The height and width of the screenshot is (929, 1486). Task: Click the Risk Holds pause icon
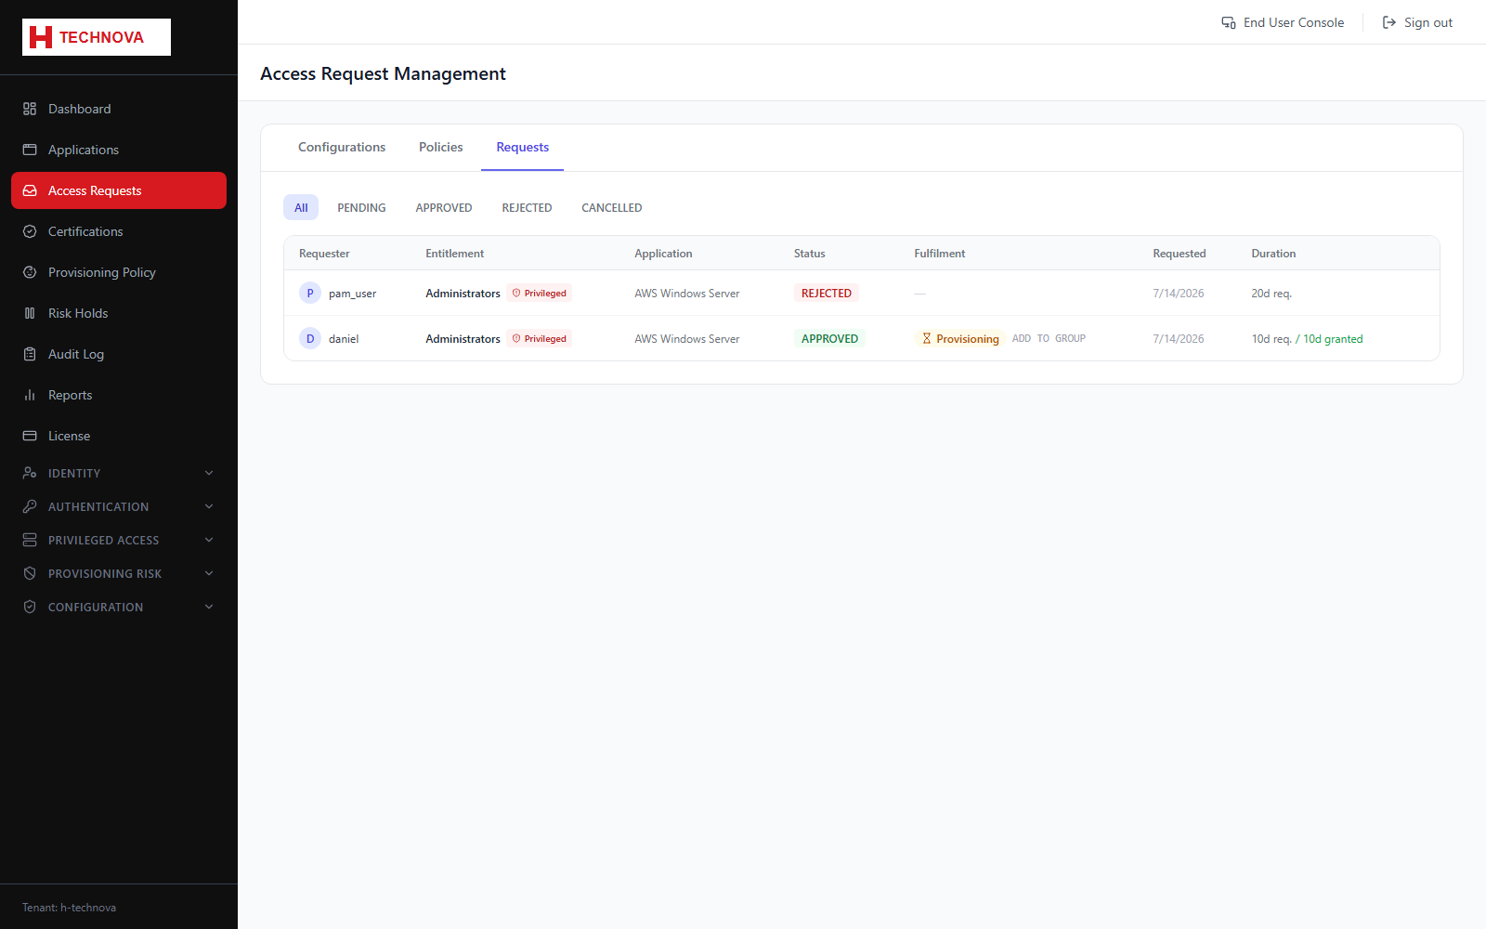(x=30, y=313)
